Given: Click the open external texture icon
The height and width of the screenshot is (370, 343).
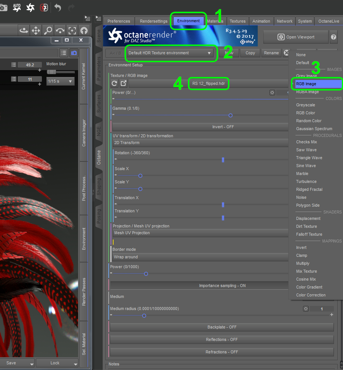Looking at the screenshot, I should click(123, 84).
